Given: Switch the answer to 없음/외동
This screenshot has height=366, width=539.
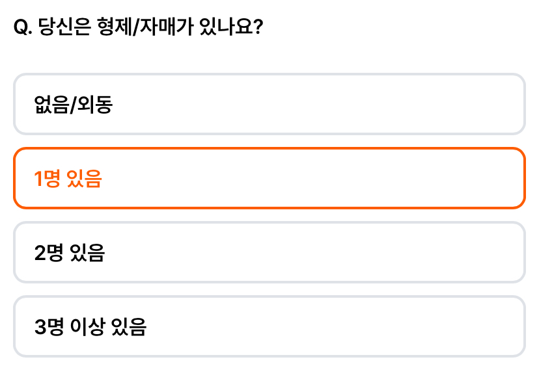Looking at the screenshot, I should pyautogui.click(x=269, y=104).
